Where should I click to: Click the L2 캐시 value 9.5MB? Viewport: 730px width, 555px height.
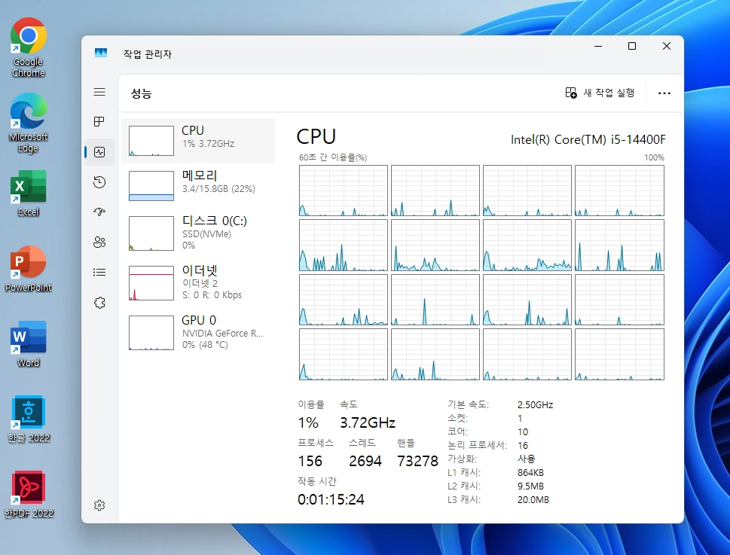(x=530, y=486)
